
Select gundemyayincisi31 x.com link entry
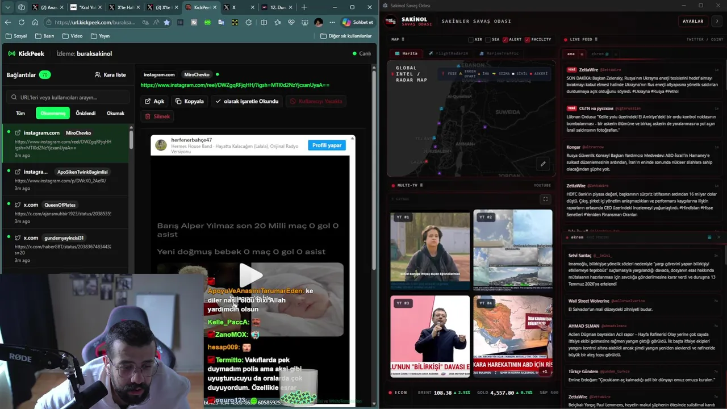(65, 248)
